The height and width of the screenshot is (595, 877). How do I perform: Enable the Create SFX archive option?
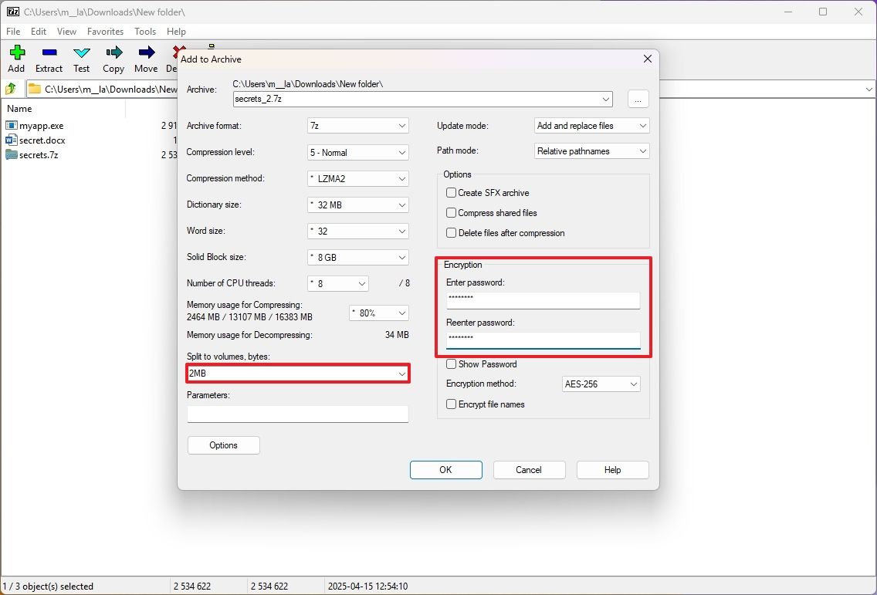click(x=451, y=192)
